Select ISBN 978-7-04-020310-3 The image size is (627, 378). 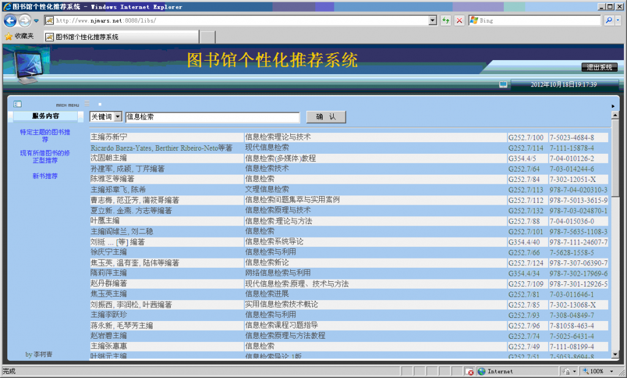(x=578, y=189)
